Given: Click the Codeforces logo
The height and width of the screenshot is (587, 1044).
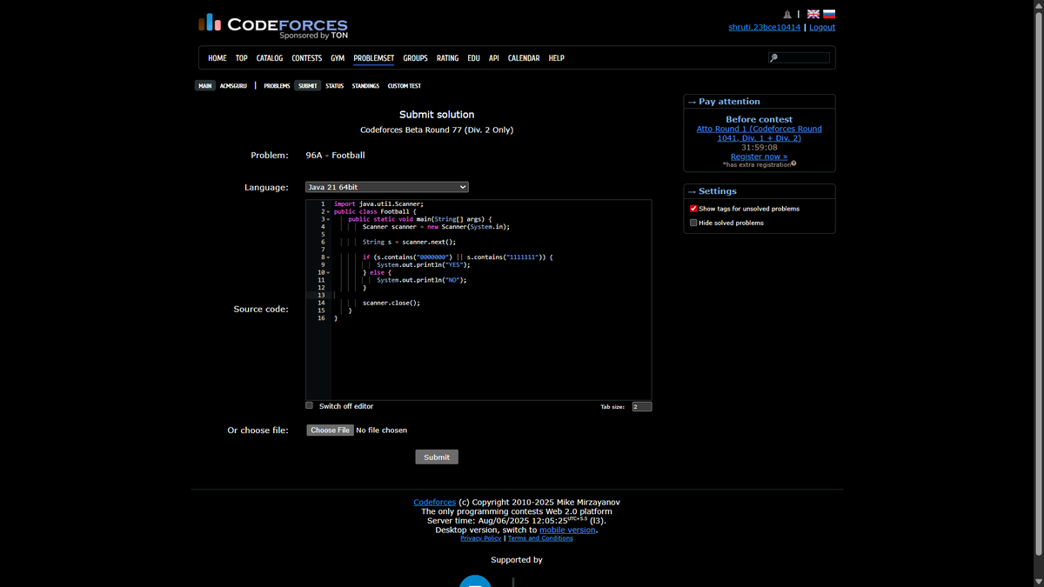Looking at the screenshot, I should click(273, 26).
